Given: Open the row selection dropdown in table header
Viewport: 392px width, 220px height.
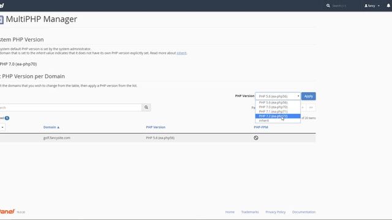Looking at the screenshot, I should pyautogui.click(x=2, y=127).
